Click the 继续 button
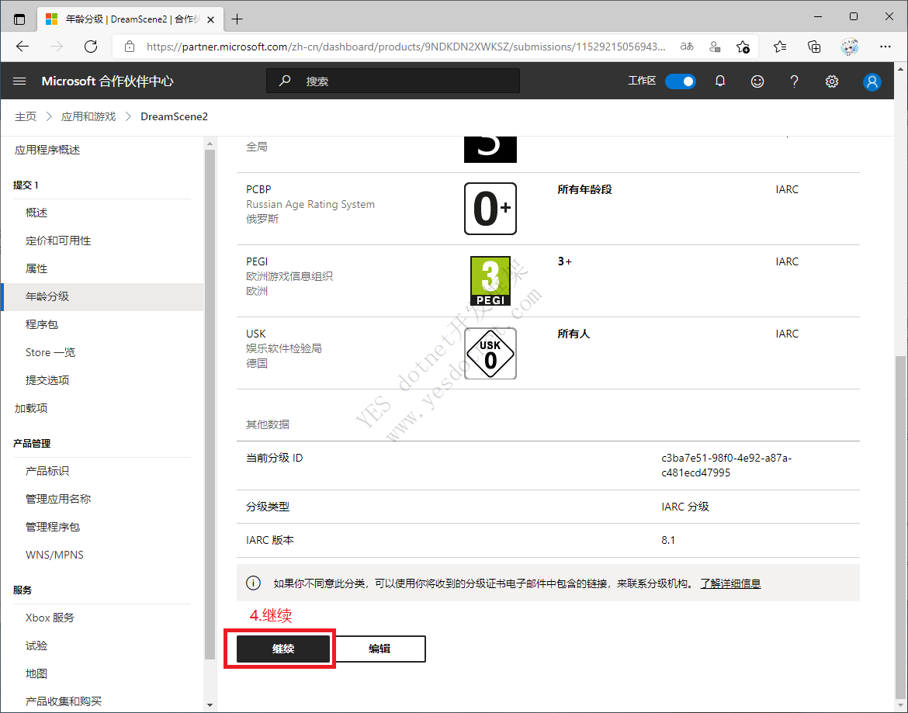The image size is (908, 713). point(283,649)
